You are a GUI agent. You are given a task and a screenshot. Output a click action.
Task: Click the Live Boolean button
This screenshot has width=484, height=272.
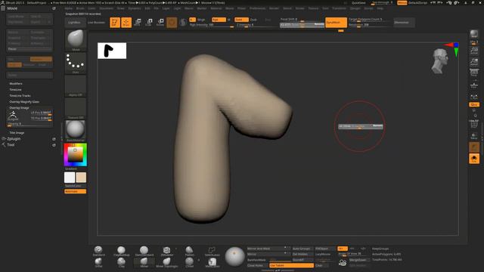pos(96,22)
